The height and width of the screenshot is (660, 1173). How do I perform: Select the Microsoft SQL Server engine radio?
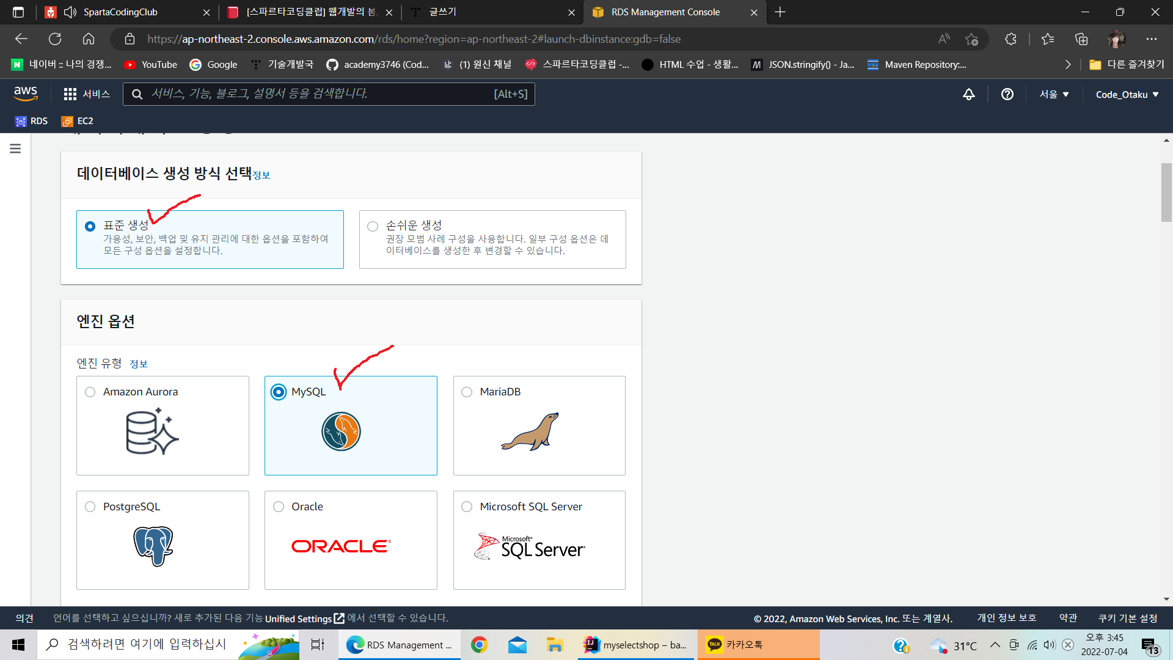pyautogui.click(x=467, y=507)
